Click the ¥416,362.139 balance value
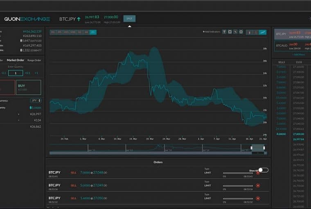 click(32, 31)
